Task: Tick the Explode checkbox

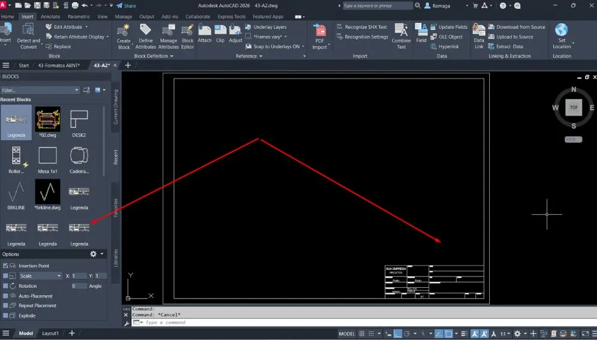Action: coord(6,315)
